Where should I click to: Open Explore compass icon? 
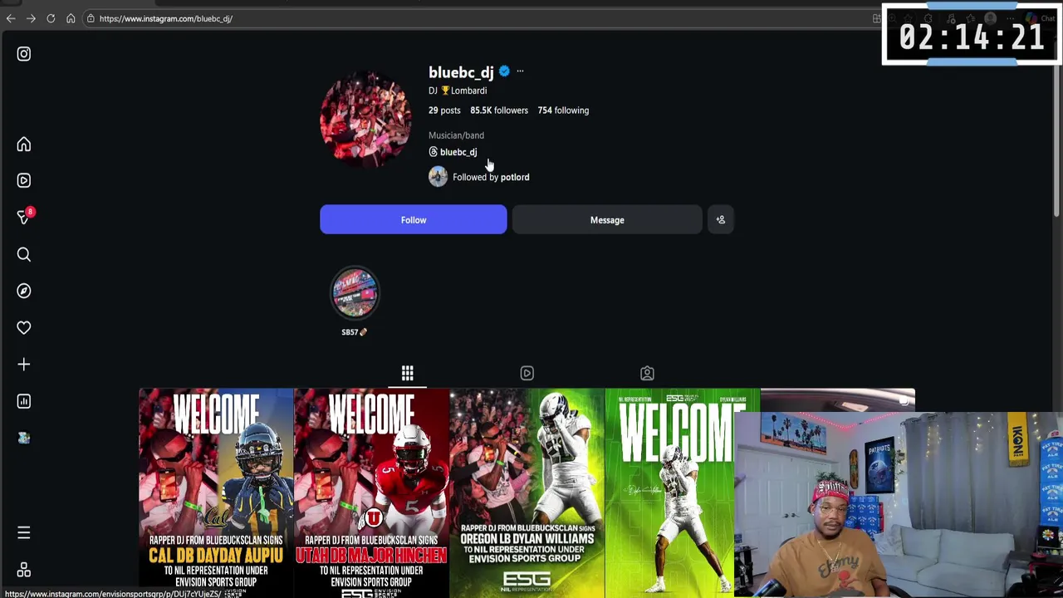pyautogui.click(x=24, y=291)
